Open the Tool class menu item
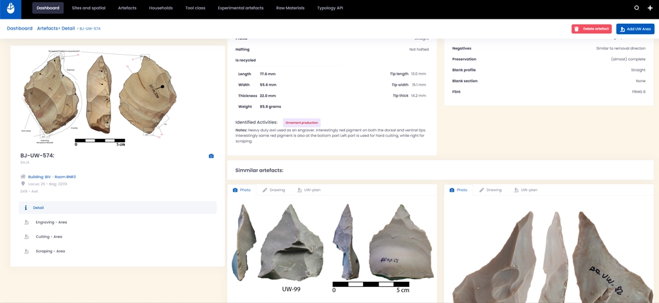The width and height of the screenshot is (659, 303). click(195, 8)
